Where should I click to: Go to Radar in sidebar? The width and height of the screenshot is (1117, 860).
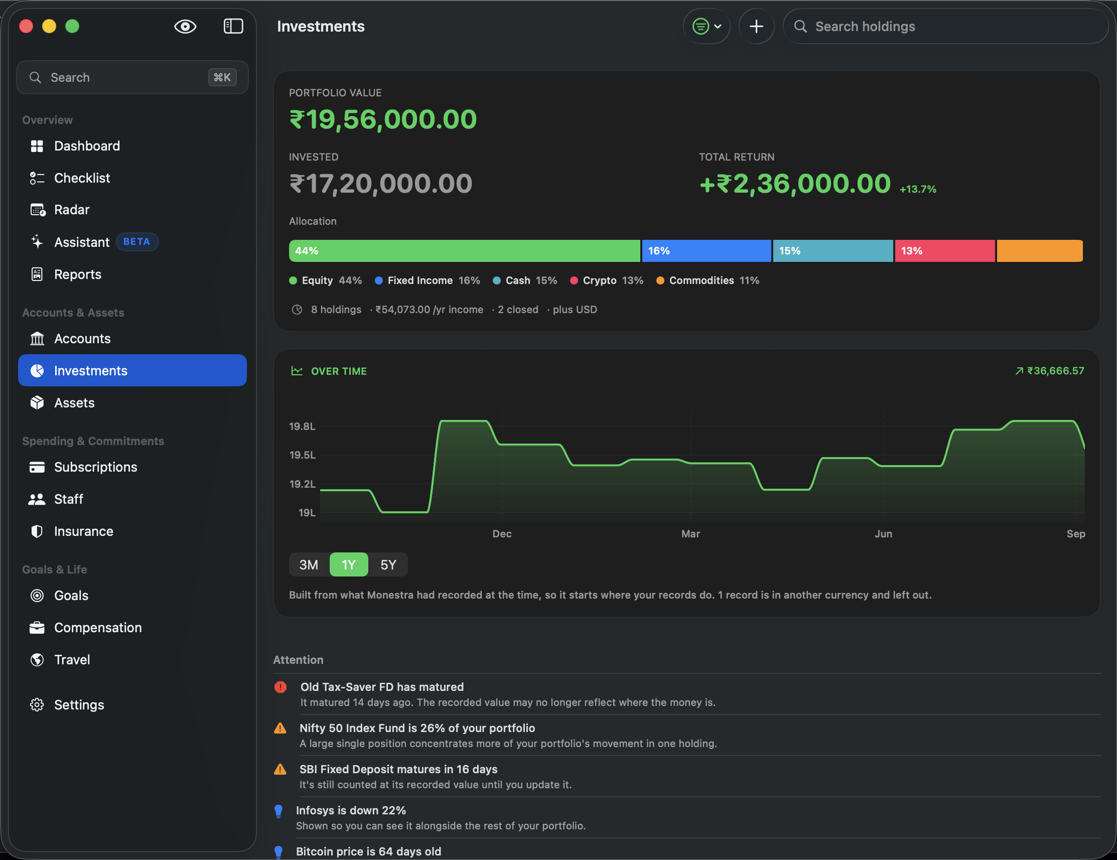pos(132,210)
